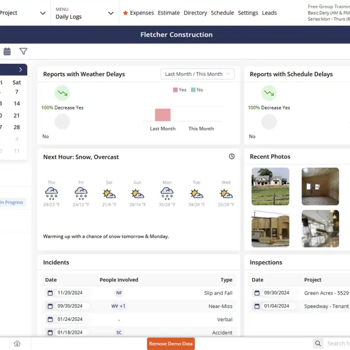The width and height of the screenshot is (350, 350).
Task: Click calendar icon beside incident 01/18/2024
Action: (x=50, y=332)
